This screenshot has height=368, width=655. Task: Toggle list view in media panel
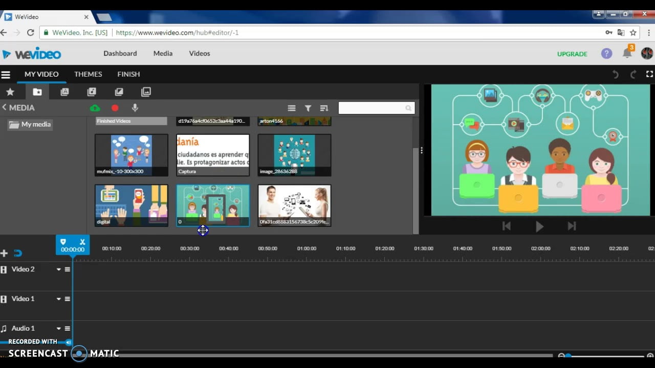tap(292, 108)
